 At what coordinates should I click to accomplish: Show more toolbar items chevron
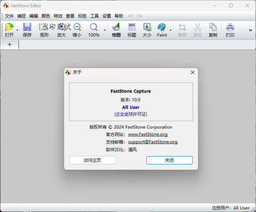(x=250, y=30)
